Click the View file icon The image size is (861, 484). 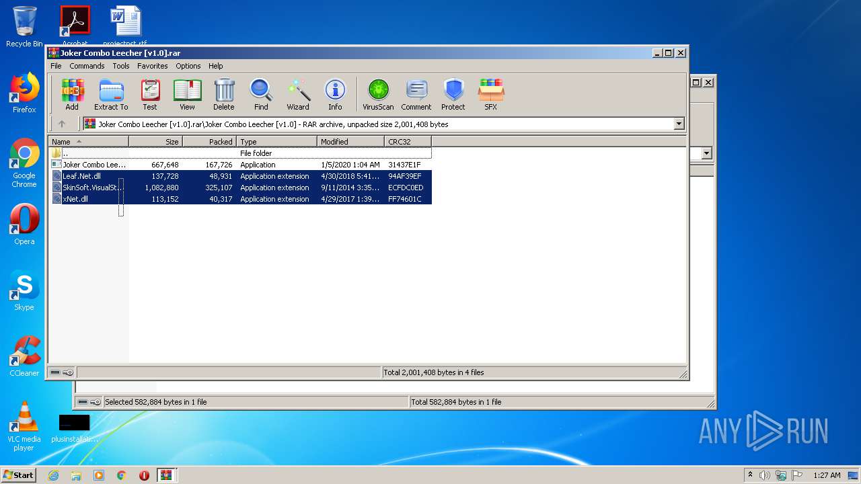pos(187,94)
